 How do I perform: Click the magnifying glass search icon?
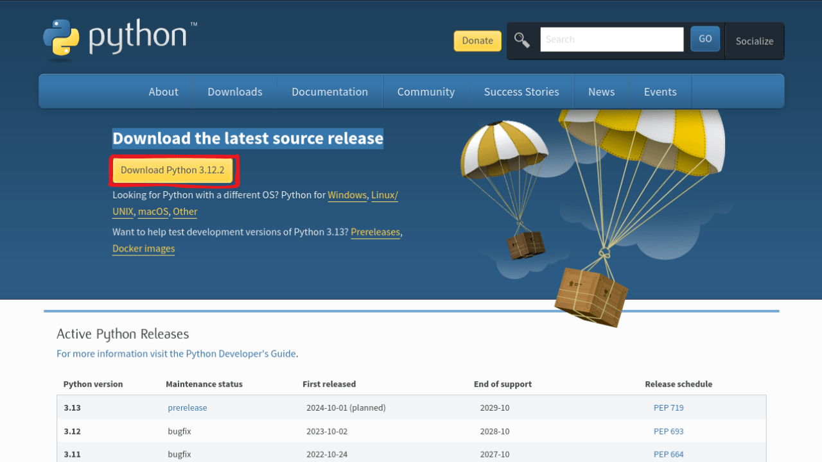tap(522, 40)
